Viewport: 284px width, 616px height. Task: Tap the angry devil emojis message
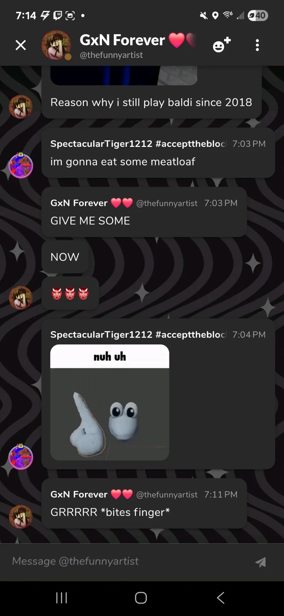70,293
